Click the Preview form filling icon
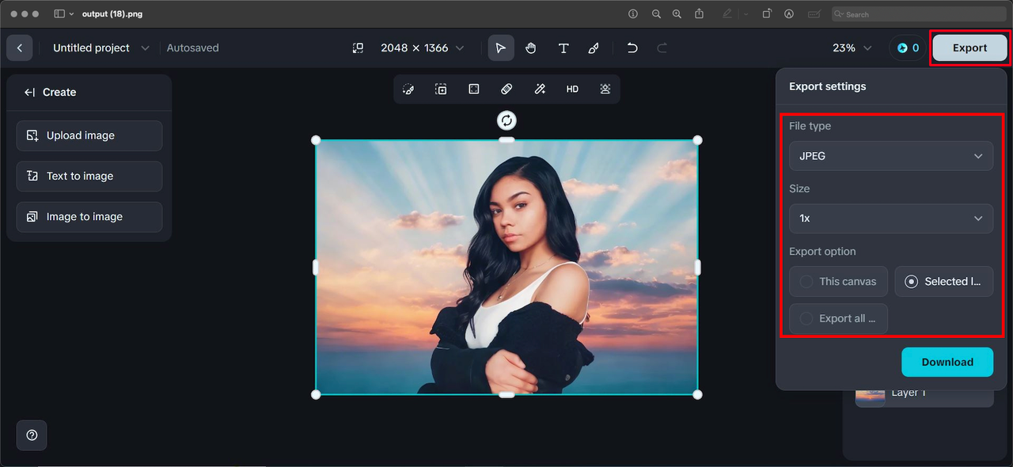1013x467 pixels. pos(814,14)
